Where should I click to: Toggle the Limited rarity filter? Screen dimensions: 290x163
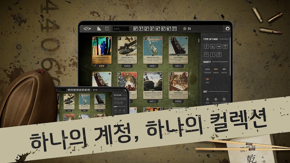click(x=216, y=70)
